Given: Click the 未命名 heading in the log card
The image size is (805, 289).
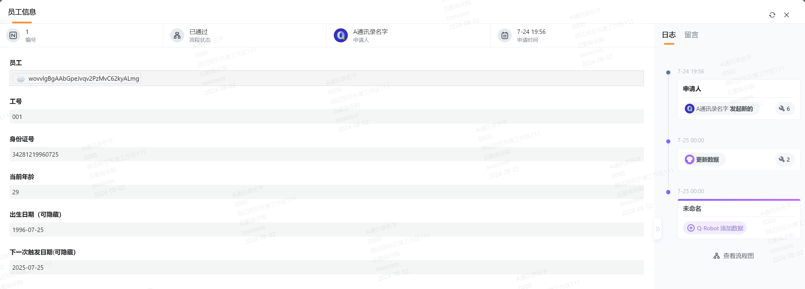Looking at the screenshot, I should [692, 208].
